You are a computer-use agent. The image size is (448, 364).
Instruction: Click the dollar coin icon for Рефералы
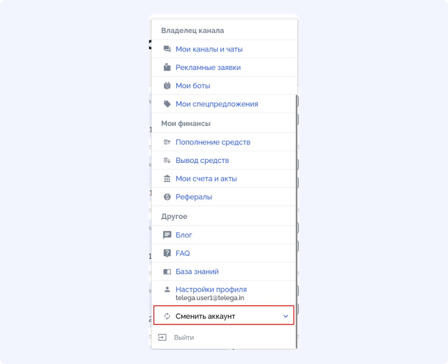167,197
